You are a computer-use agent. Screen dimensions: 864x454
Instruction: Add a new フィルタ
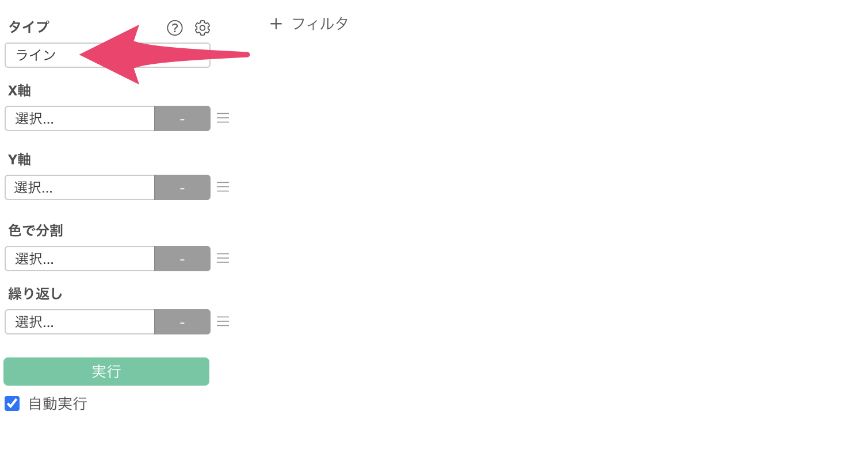tap(309, 24)
